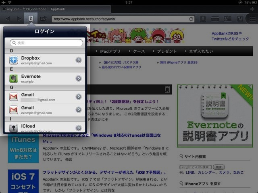
Task: Click the 9:37 clock in status bar
Action: tap(129, 2)
